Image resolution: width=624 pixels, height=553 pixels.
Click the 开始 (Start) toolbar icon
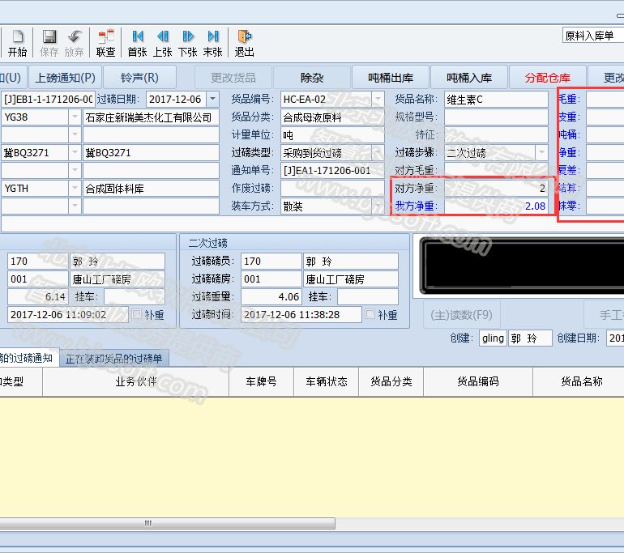pos(18,43)
